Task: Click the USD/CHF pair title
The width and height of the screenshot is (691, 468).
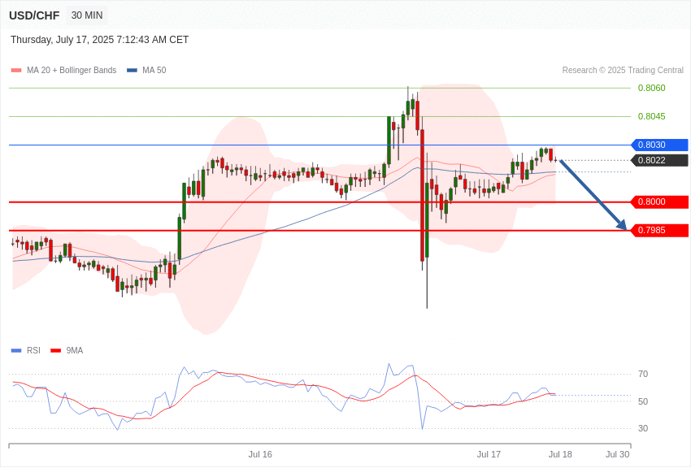Action: click(x=34, y=15)
